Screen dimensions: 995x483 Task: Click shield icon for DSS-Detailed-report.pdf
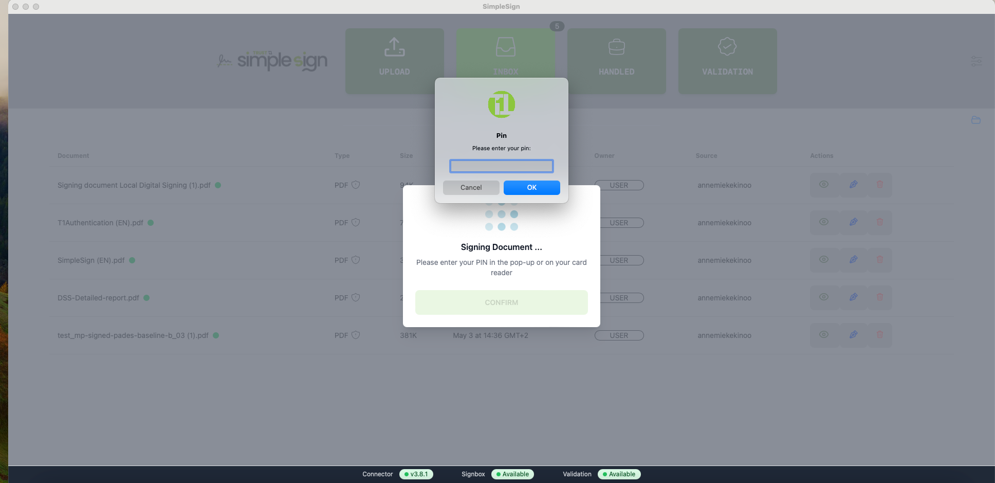[x=356, y=297]
